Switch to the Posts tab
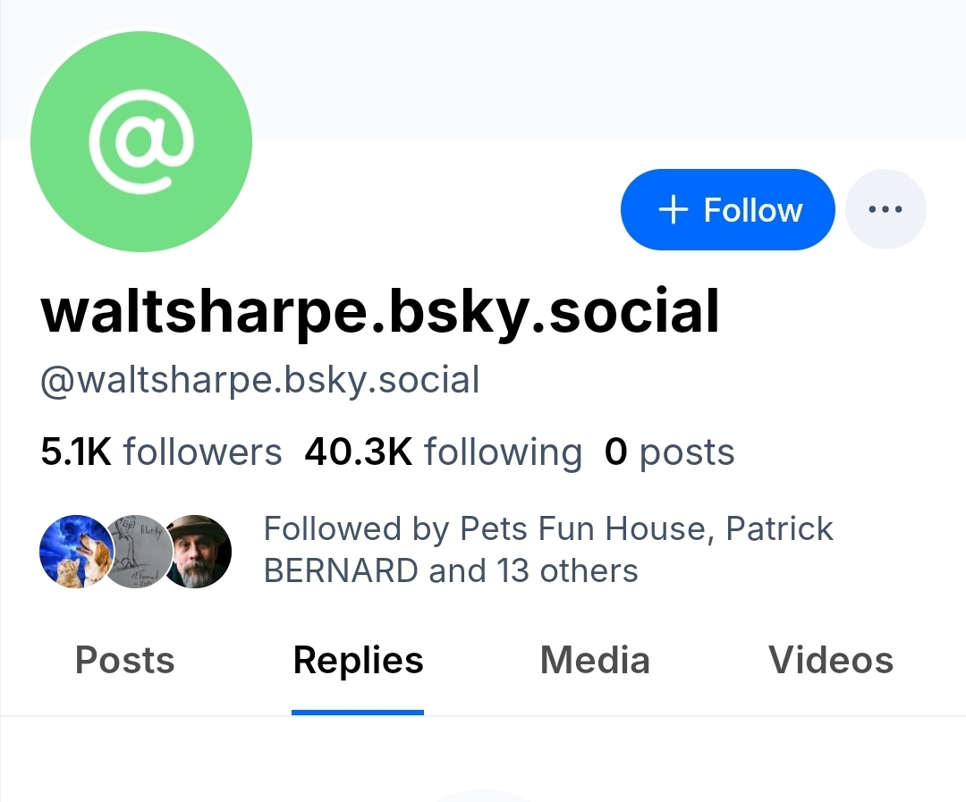The height and width of the screenshot is (802, 966). [x=125, y=661]
